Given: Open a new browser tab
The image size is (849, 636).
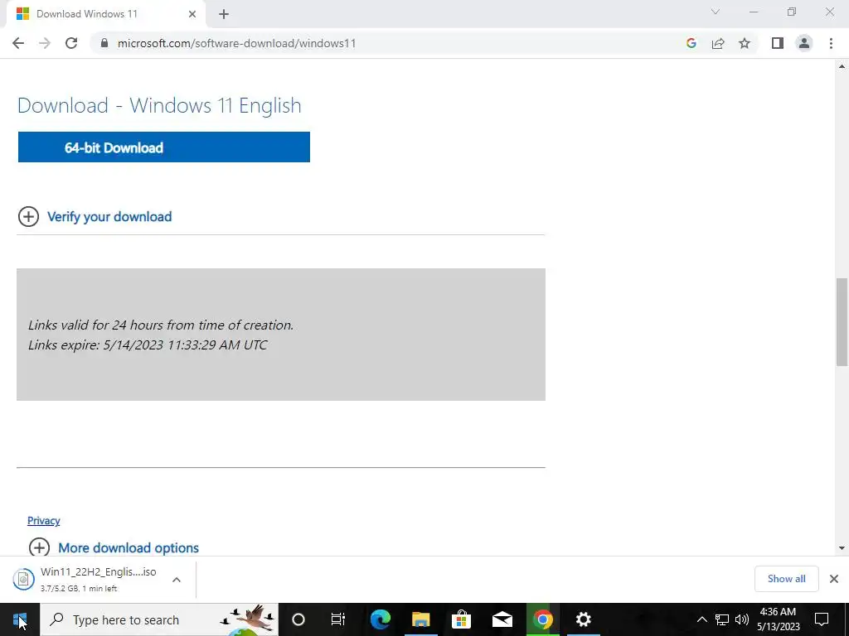Looking at the screenshot, I should coord(224,14).
